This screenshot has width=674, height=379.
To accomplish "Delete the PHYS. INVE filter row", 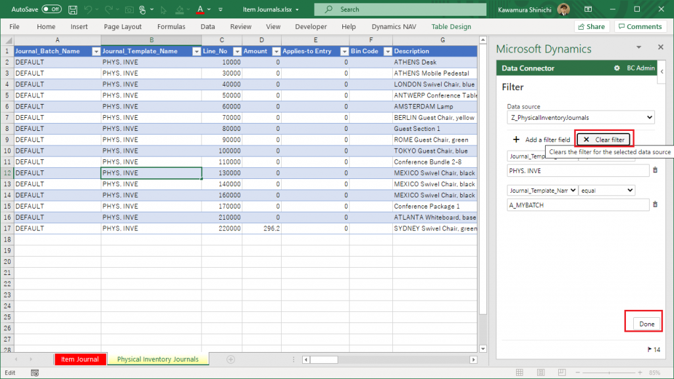I will click(655, 170).
